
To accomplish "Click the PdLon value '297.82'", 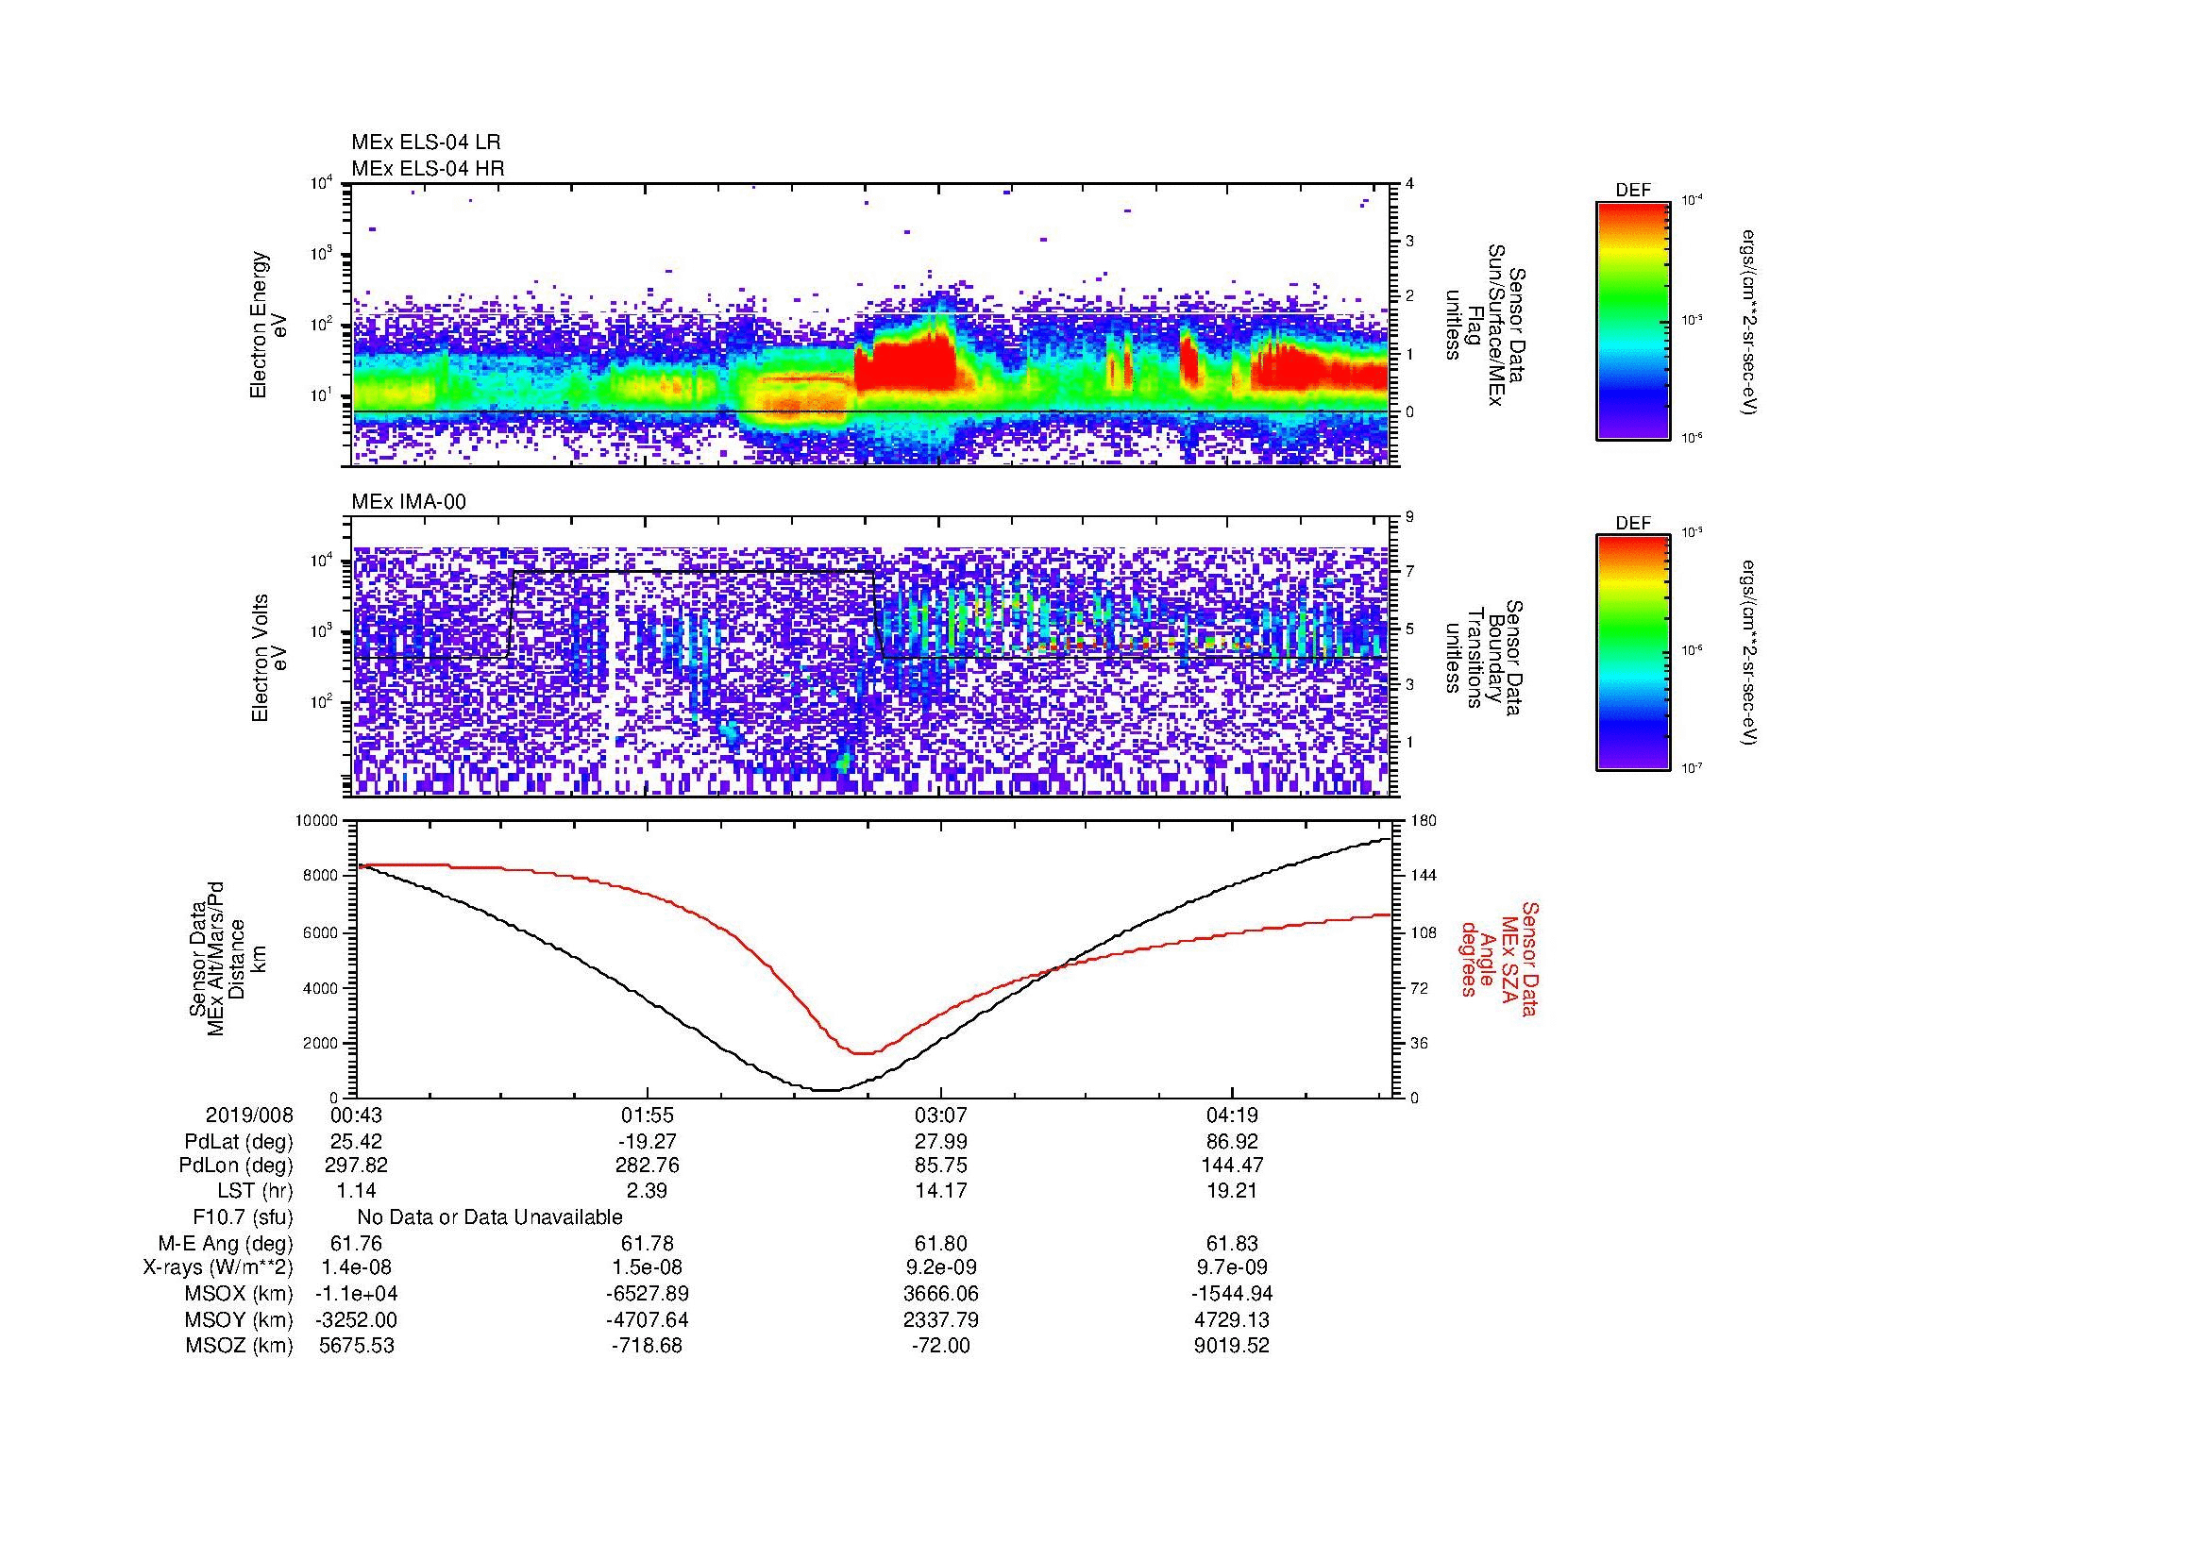I will point(357,1165).
